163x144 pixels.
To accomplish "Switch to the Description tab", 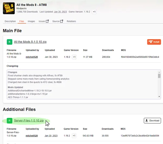I will (x=10, y=21).
